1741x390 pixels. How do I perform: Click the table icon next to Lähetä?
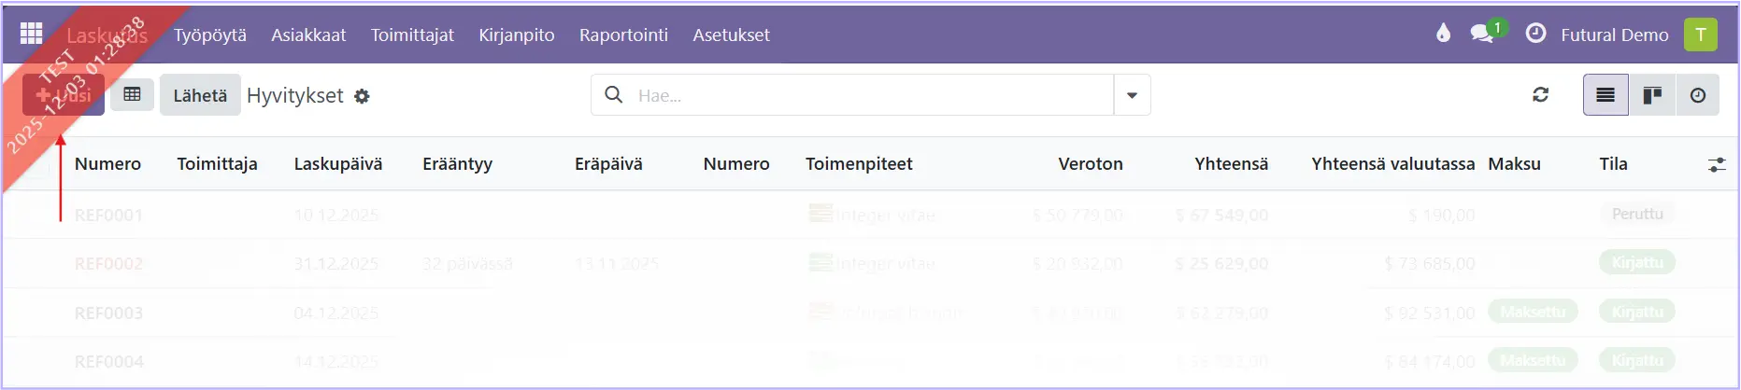[132, 94]
